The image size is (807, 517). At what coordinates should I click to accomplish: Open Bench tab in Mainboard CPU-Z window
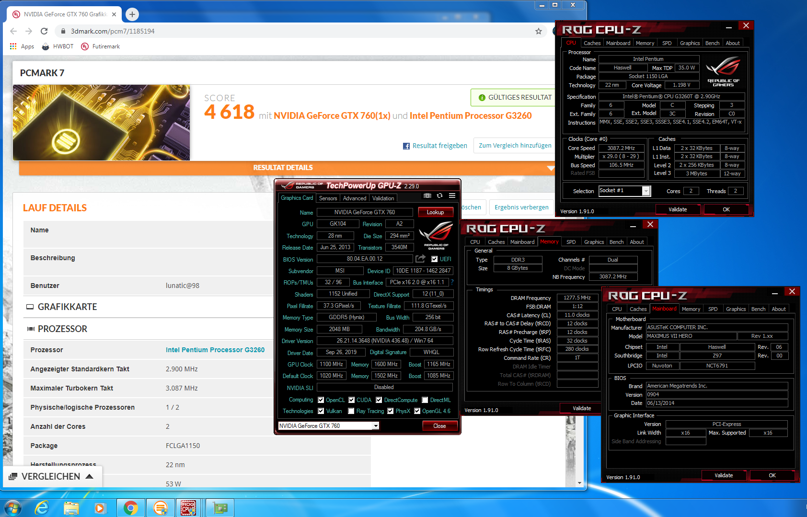pyautogui.click(x=759, y=309)
